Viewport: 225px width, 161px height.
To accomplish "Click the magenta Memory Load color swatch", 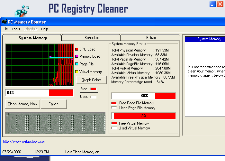I will pyautogui.click(x=76, y=56).
